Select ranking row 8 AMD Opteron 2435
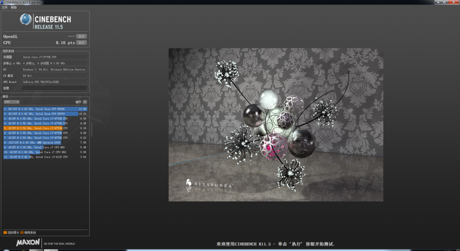The width and height of the screenshot is (460, 251). click(45, 143)
